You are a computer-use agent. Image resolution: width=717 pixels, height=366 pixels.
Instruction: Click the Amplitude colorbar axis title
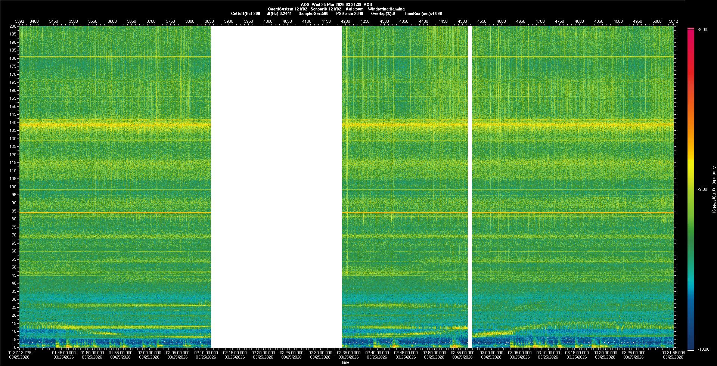(714, 189)
